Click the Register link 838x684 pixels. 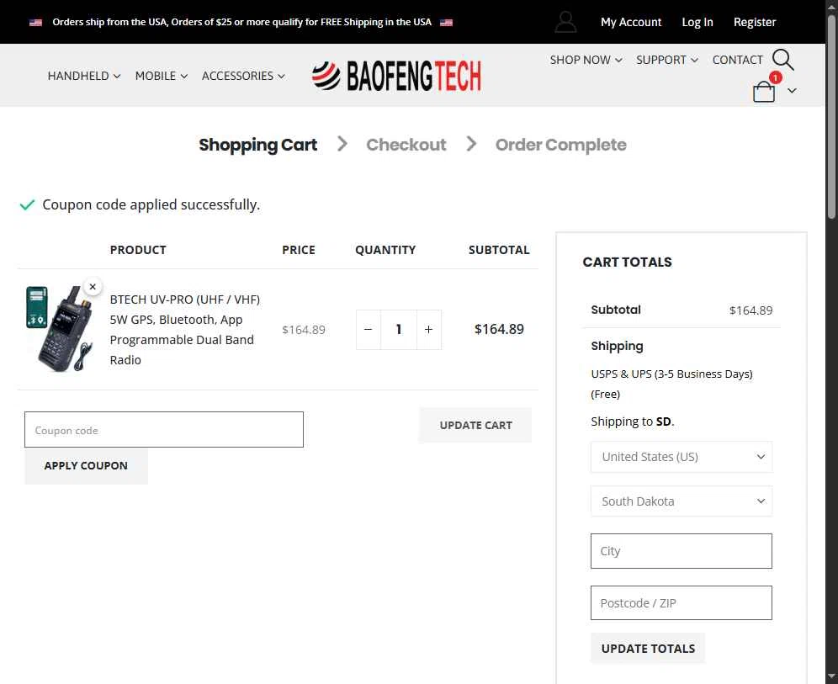[755, 22]
